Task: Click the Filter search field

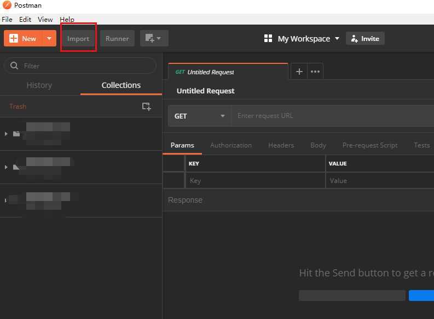Action: (80, 66)
